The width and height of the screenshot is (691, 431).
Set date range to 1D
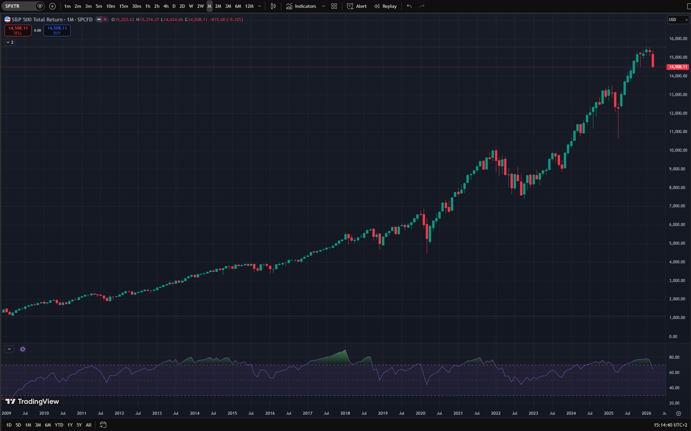pos(9,425)
